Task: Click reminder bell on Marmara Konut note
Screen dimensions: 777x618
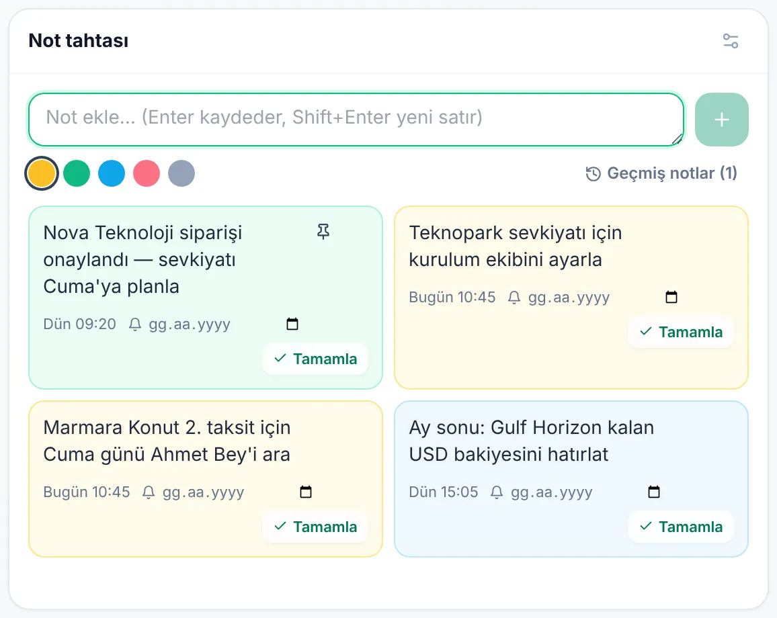Action: coord(149,492)
